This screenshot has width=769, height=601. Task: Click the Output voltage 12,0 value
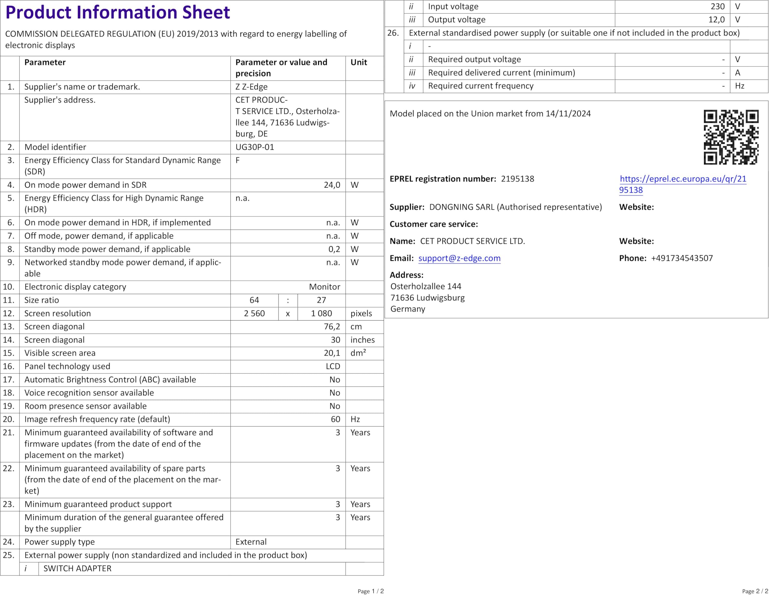(716, 20)
